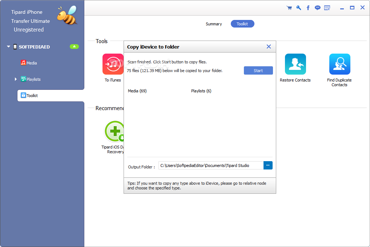Select Toolkit in the sidebar

pyautogui.click(x=51, y=96)
